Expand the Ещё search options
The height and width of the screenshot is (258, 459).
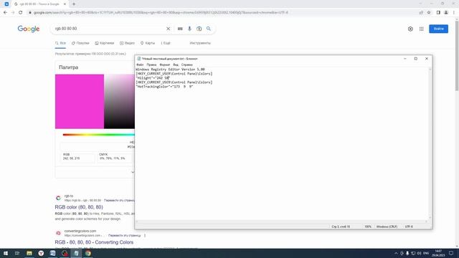166,43
